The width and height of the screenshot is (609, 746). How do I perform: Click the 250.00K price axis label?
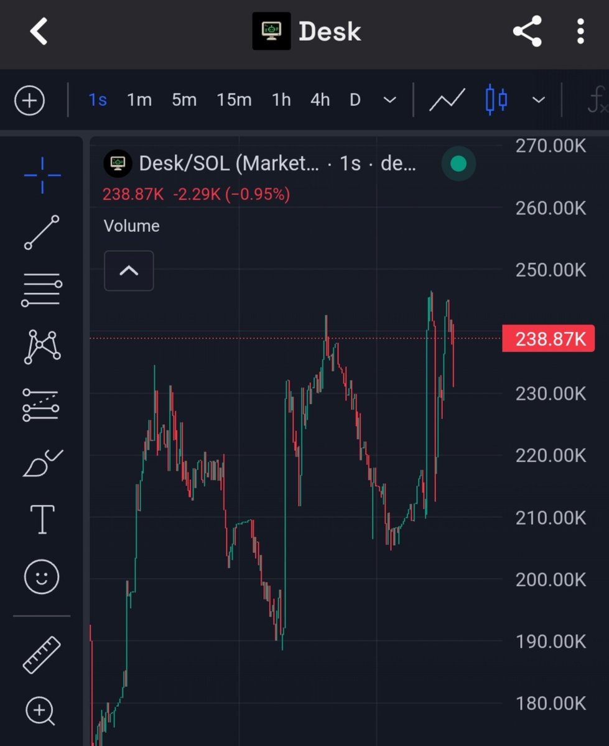[x=551, y=269]
